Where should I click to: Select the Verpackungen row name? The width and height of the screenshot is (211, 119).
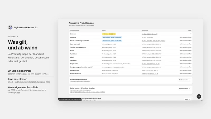click(74, 70)
